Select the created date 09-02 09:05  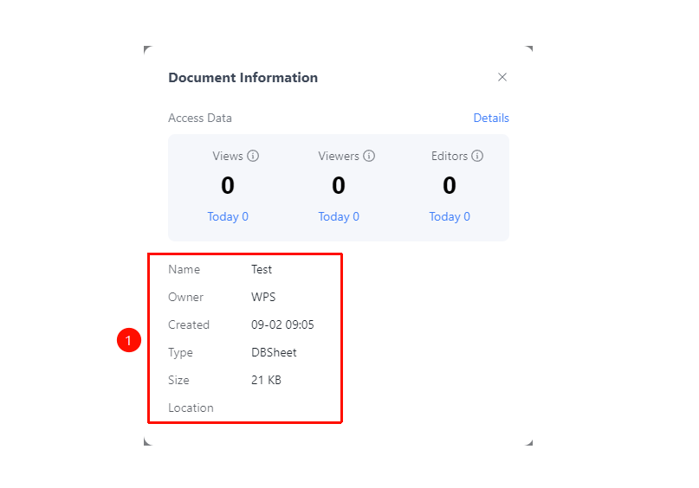[282, 324]
